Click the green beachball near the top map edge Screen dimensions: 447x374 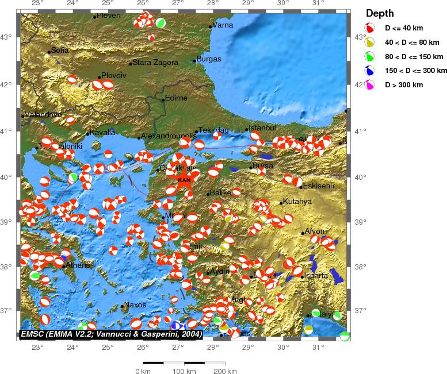[161, 23]
